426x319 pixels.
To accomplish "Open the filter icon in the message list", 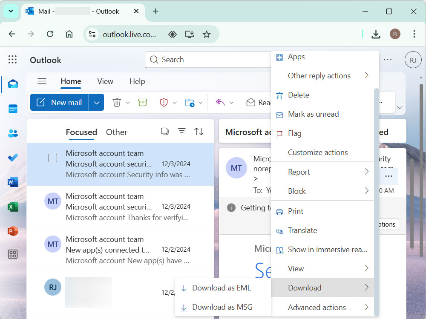I will click(182, 132).
